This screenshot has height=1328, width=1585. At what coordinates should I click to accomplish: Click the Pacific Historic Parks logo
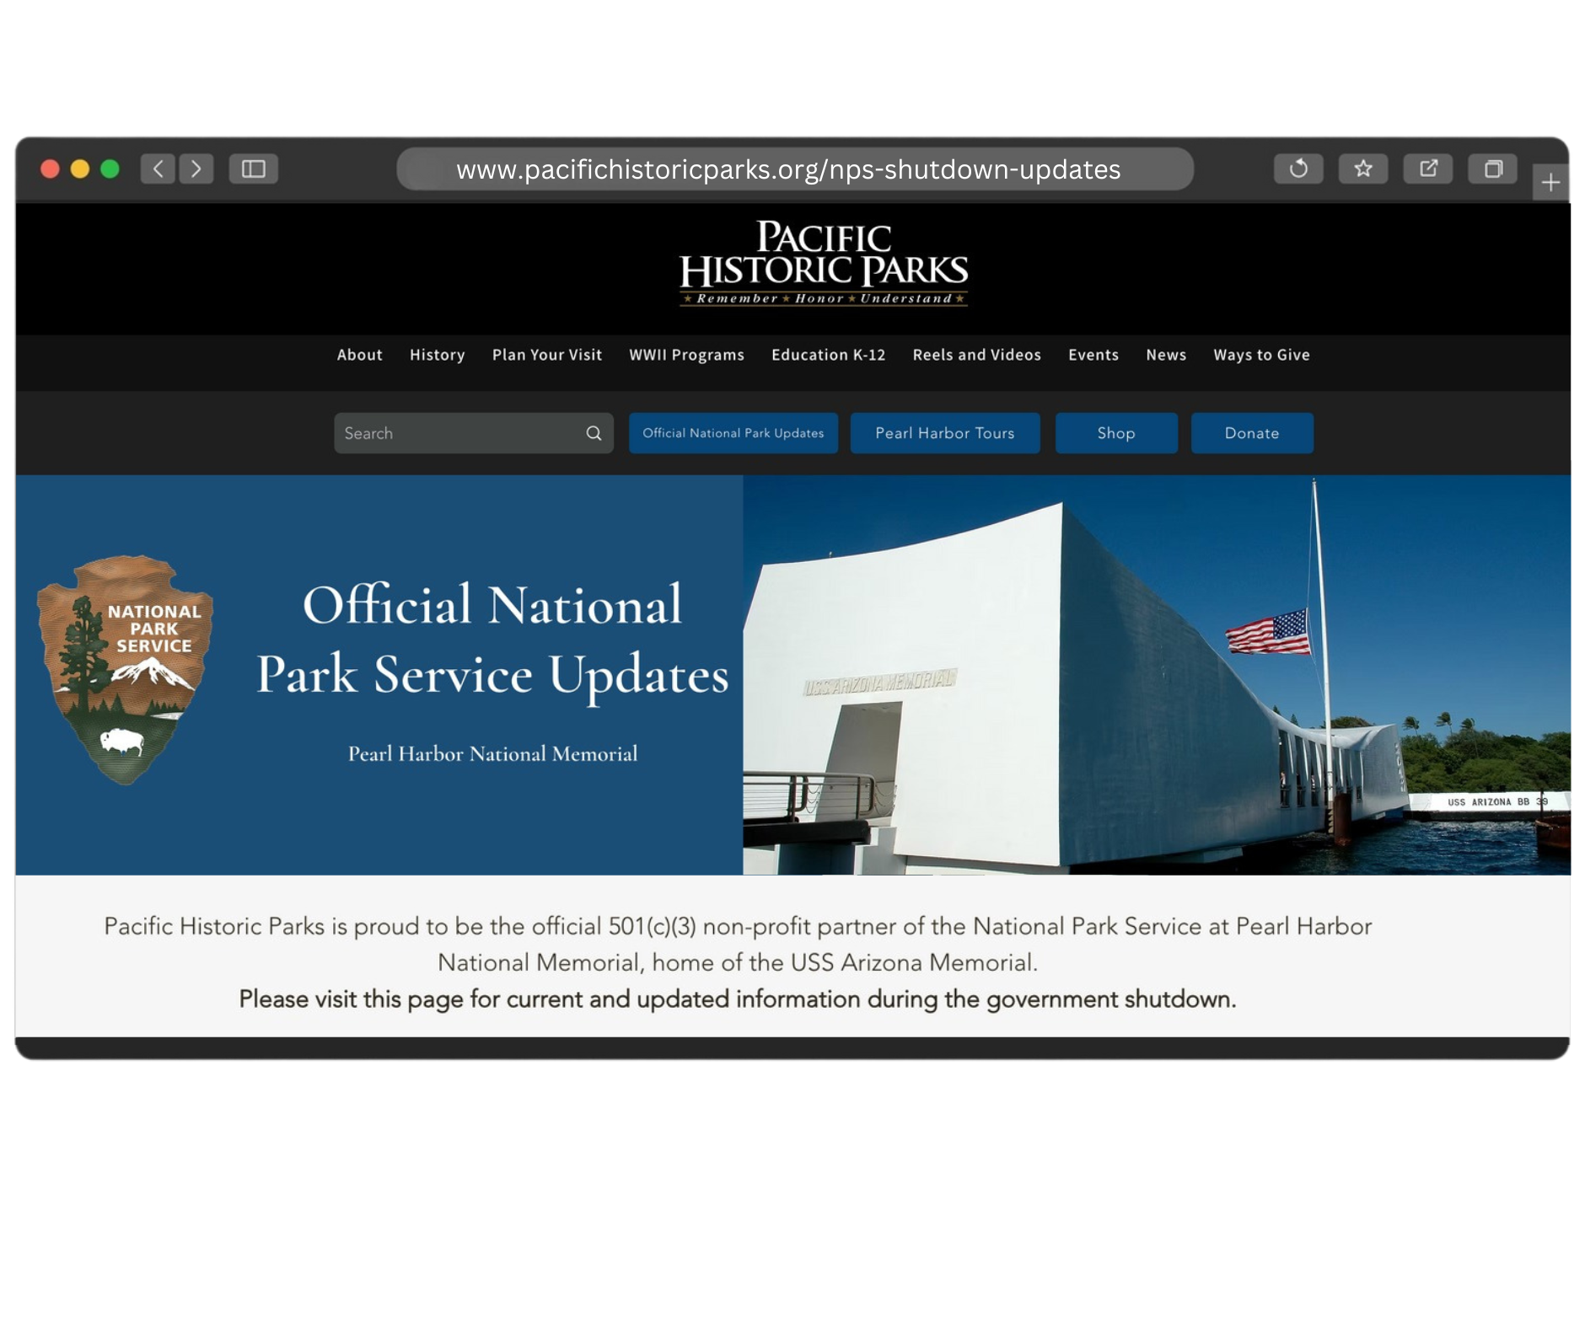(x=824, y=263)
